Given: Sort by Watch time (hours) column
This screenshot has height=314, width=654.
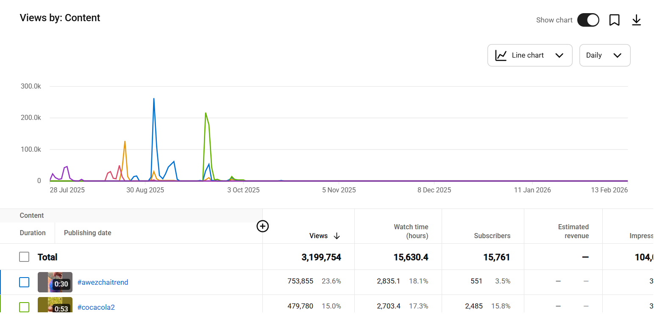Looking at the screenshot, I should [411, 231].
